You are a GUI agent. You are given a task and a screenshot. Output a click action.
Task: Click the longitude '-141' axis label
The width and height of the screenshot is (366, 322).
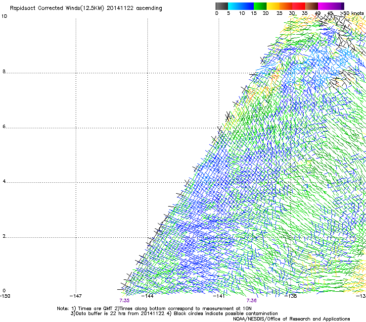coord(219,296)
